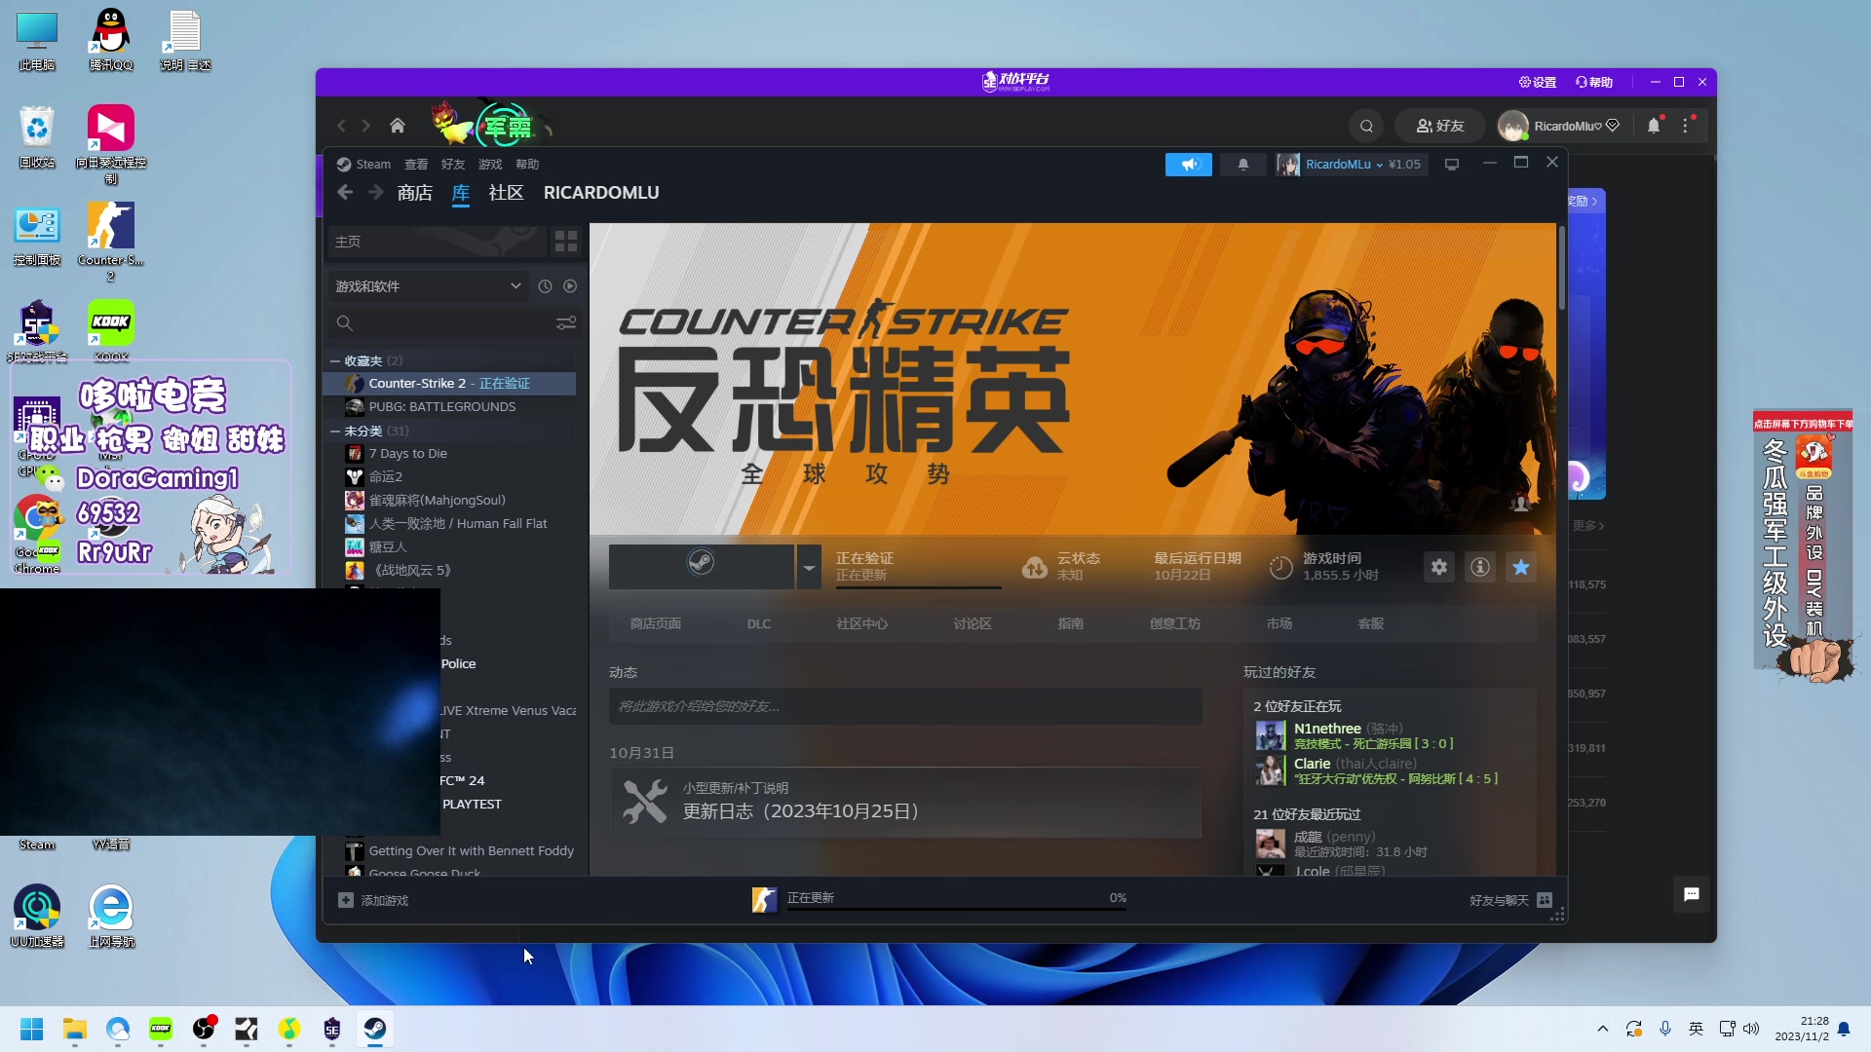Open the 5E platform taskbar icon
Image resolution: width=1871 pixels, height=1052 pixels.
pyautogui.click(x=332, y=1029)
